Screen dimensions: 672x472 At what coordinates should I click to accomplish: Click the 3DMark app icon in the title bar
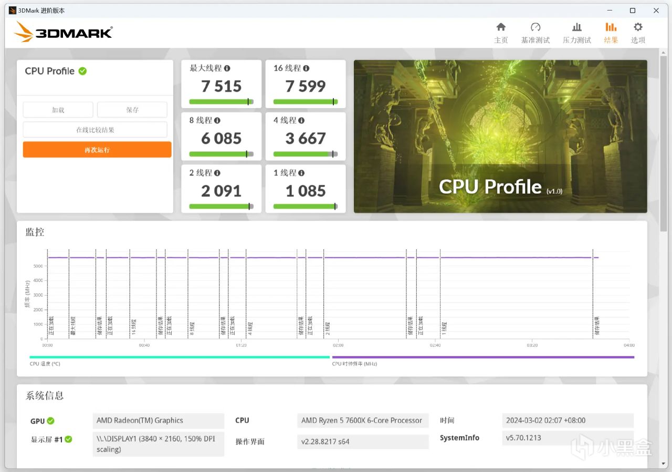point(13,11)
